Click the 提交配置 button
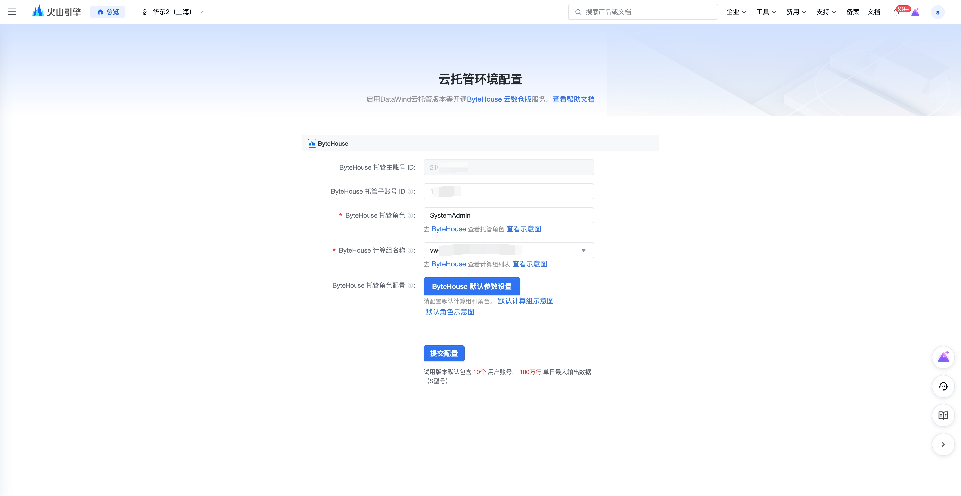This screenshot has width=961, height=496. (444, 353)
